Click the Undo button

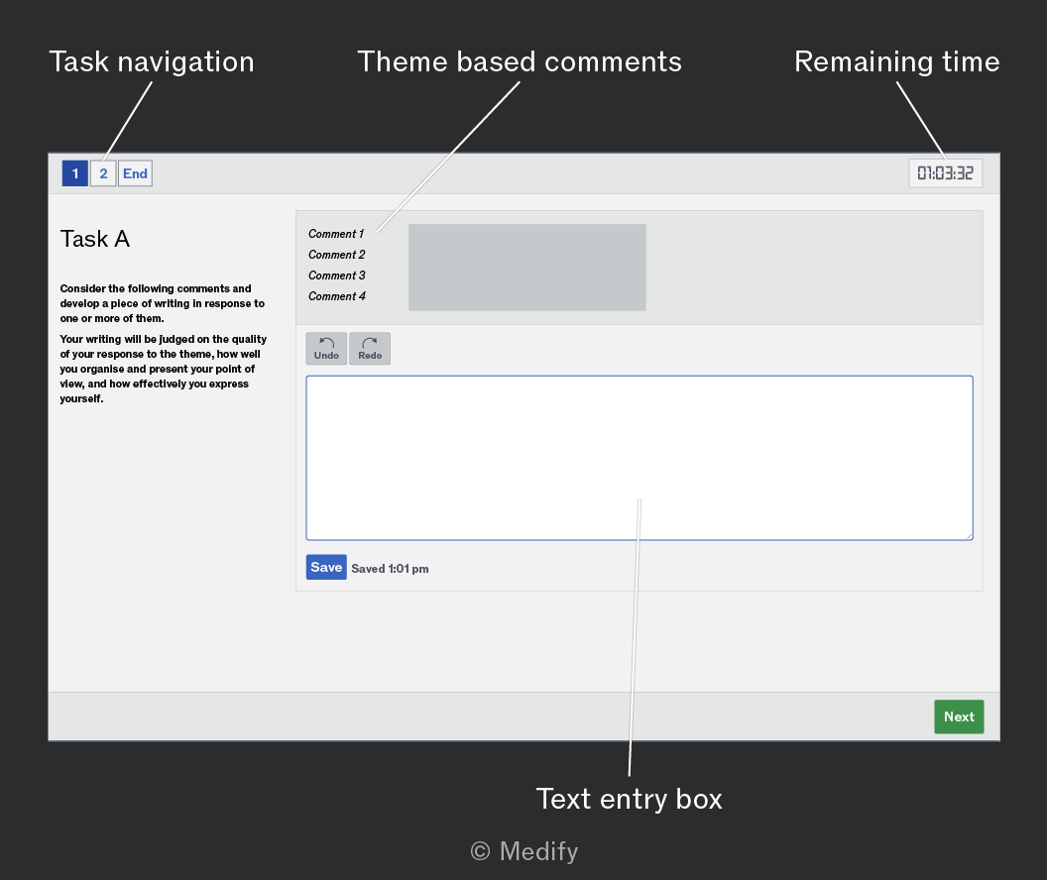[326, 348]
